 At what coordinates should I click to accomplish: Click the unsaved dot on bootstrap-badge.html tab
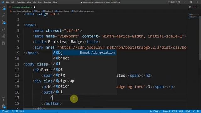(34, 7)
